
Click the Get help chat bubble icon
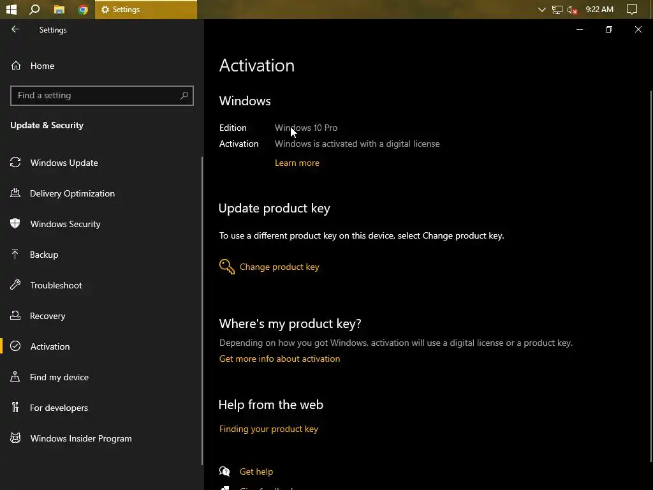(x=224, y=471)
